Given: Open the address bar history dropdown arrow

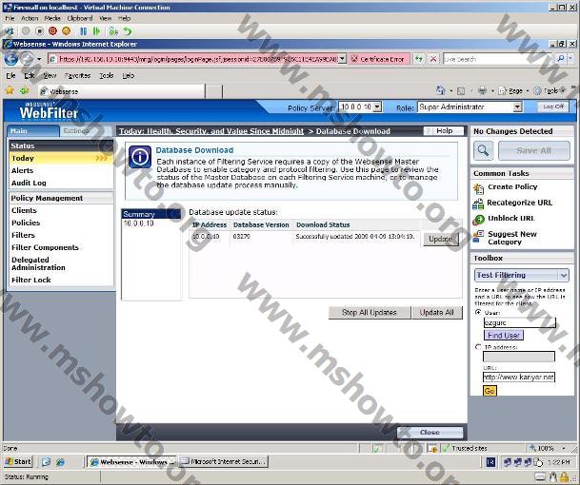Looking at the screenshot, I should [x=342, y=58].
